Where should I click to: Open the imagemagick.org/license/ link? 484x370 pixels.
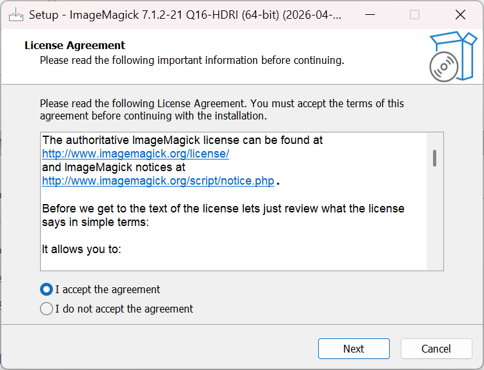click(136, 154)
